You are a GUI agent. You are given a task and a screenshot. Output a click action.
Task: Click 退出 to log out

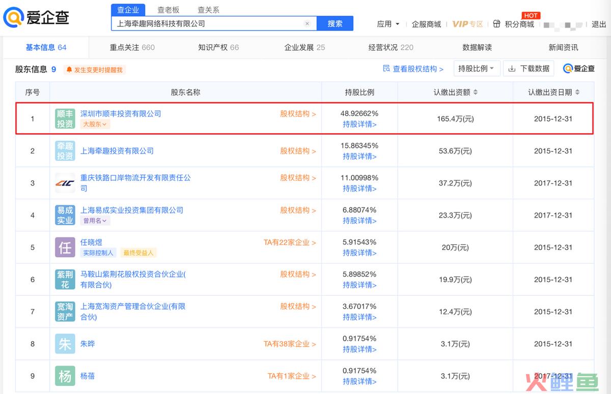[599, 24]
